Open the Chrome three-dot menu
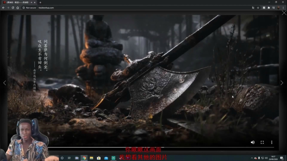Screen dimensions: 287x161 pos(283,8)
